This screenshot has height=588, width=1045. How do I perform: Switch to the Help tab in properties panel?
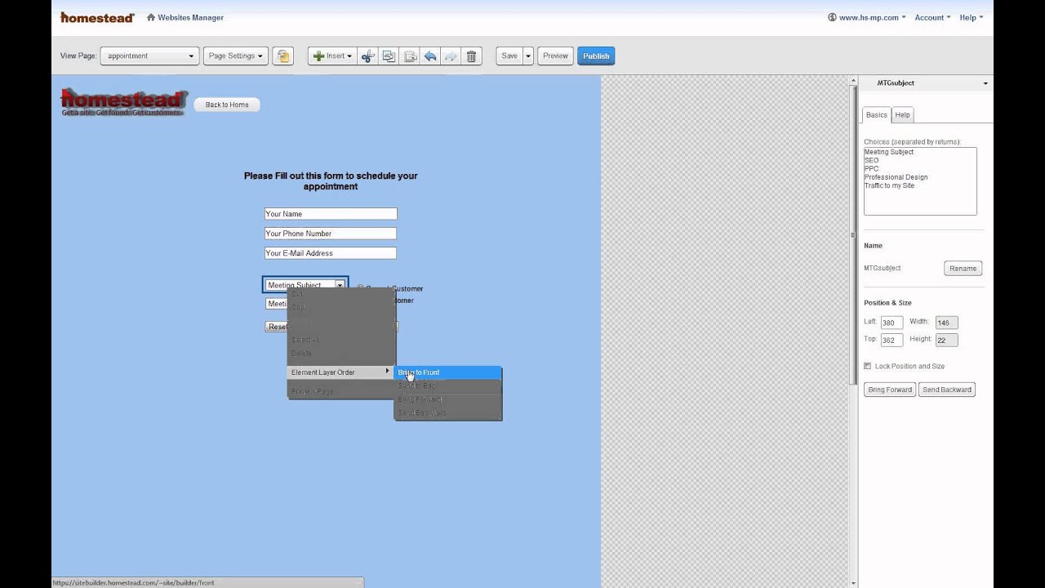point(902,115)
